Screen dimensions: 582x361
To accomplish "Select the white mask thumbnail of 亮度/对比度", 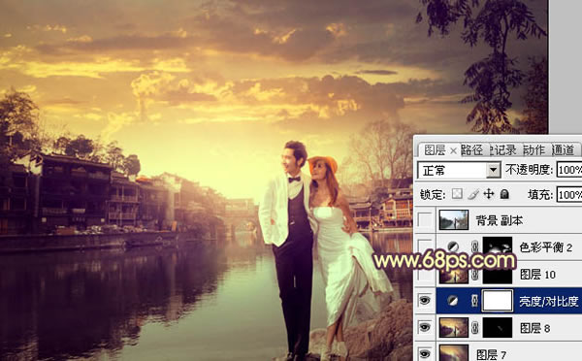I will click(x=497, y=301).
